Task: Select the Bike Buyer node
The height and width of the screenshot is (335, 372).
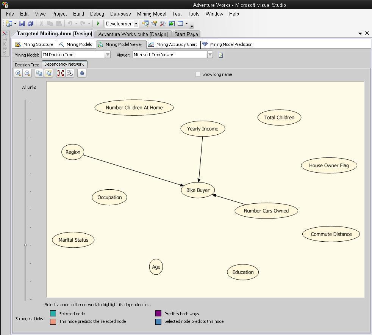Action: 198,190
